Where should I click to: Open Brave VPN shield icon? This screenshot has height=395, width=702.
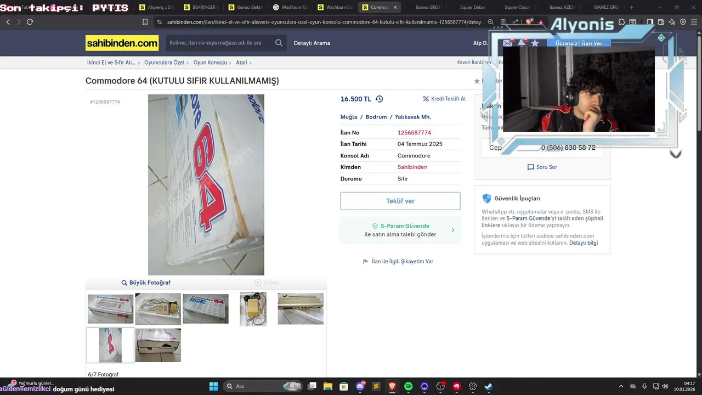[x=683, y=22]
